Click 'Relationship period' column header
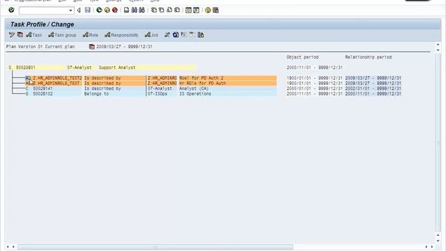 pos(369,57)
